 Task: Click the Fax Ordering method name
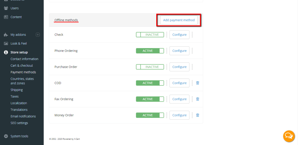pyautogui.click(x=64, y=99)
